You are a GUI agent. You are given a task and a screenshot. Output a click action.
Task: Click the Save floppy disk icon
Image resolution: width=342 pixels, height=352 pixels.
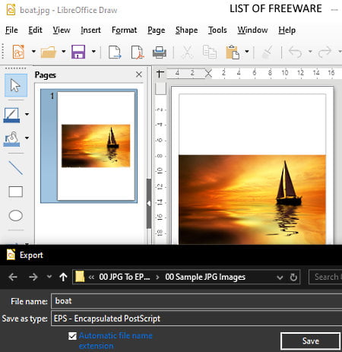coord(78,52)
